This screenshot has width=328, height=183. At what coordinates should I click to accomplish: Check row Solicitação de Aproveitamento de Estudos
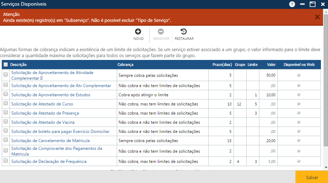pos(6,94)
